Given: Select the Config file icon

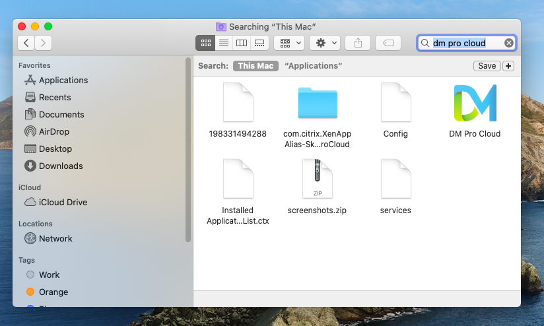Looking at the screenshot, I should 396,102.
